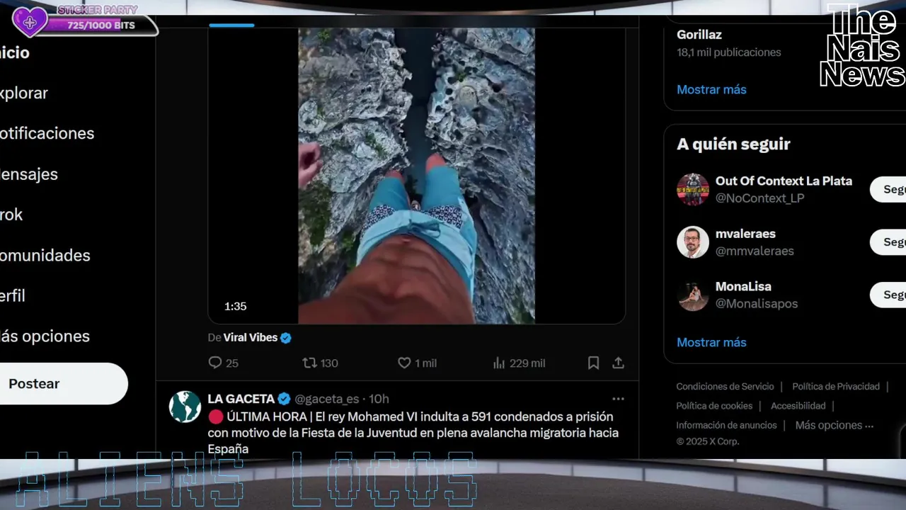Expand footer Más opciones menu
Image resolution: width=906 pixels, height=510 pixels.
[x=835, y=425]
